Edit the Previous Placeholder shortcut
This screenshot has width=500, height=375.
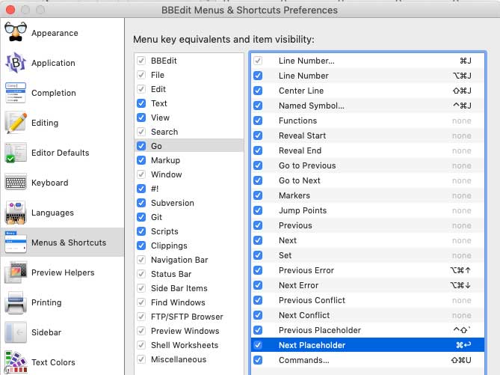[462, 330]
